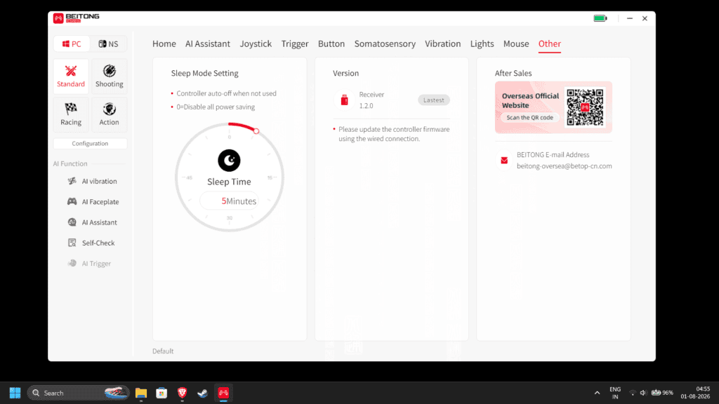Open the Joystick tab
This screenshot has width=719, height=404.
click(256, 44)
